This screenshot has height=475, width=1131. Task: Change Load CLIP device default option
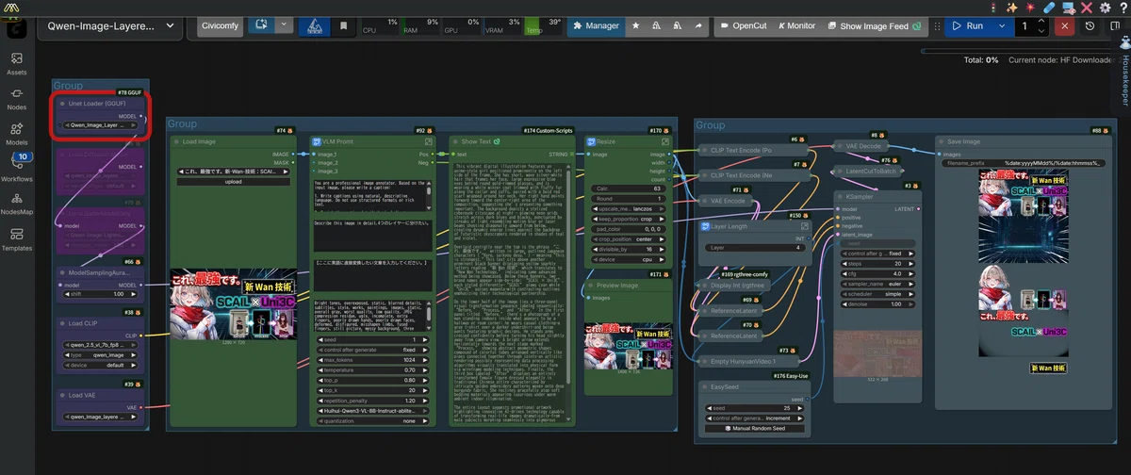click(x=98, y=366)
